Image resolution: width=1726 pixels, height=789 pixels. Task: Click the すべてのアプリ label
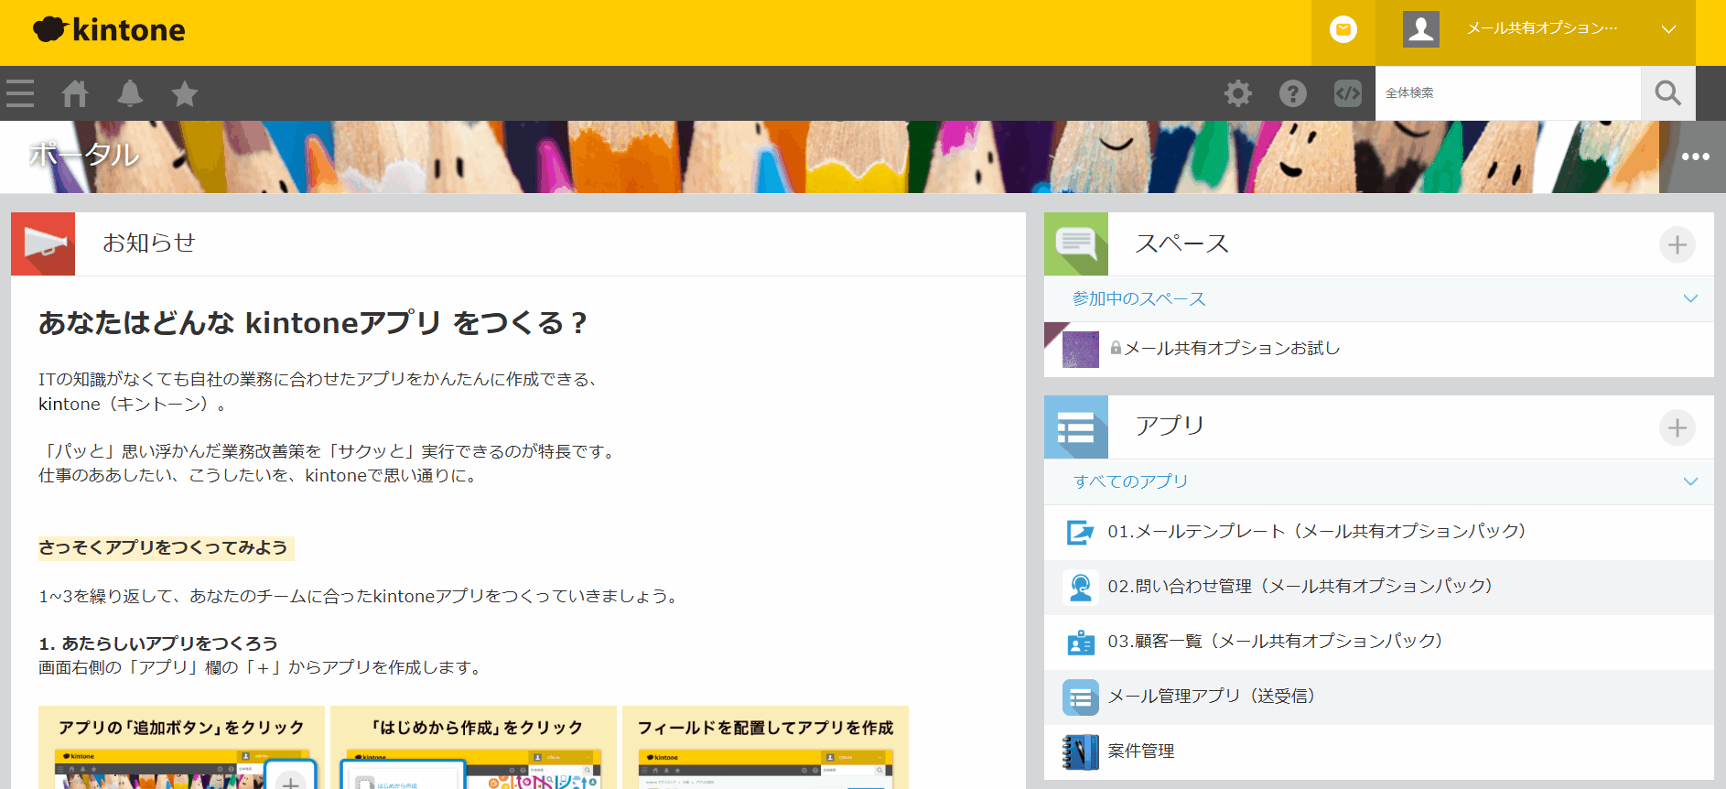coord(1130,481)
